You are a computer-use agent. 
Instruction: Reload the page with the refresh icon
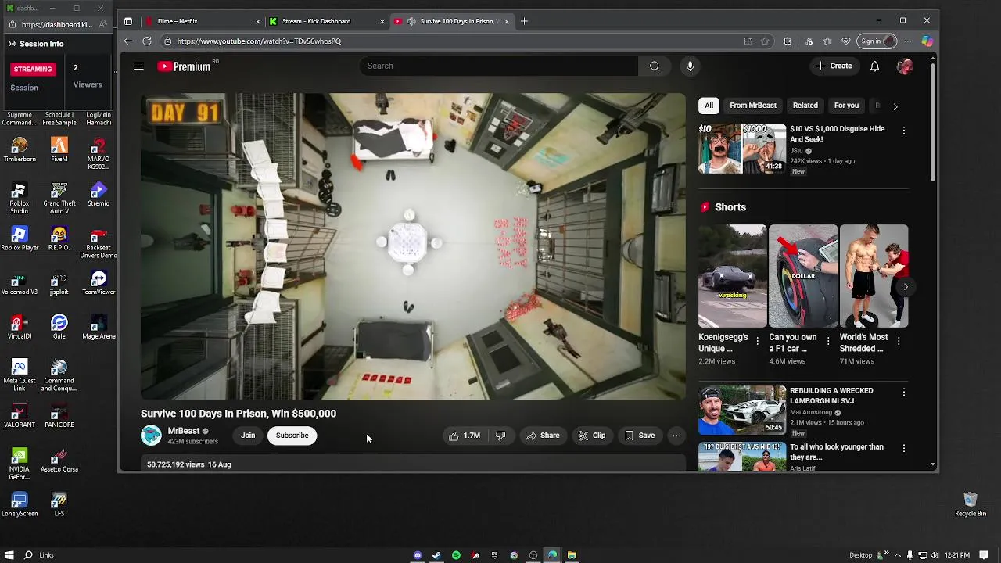(147, 41)
